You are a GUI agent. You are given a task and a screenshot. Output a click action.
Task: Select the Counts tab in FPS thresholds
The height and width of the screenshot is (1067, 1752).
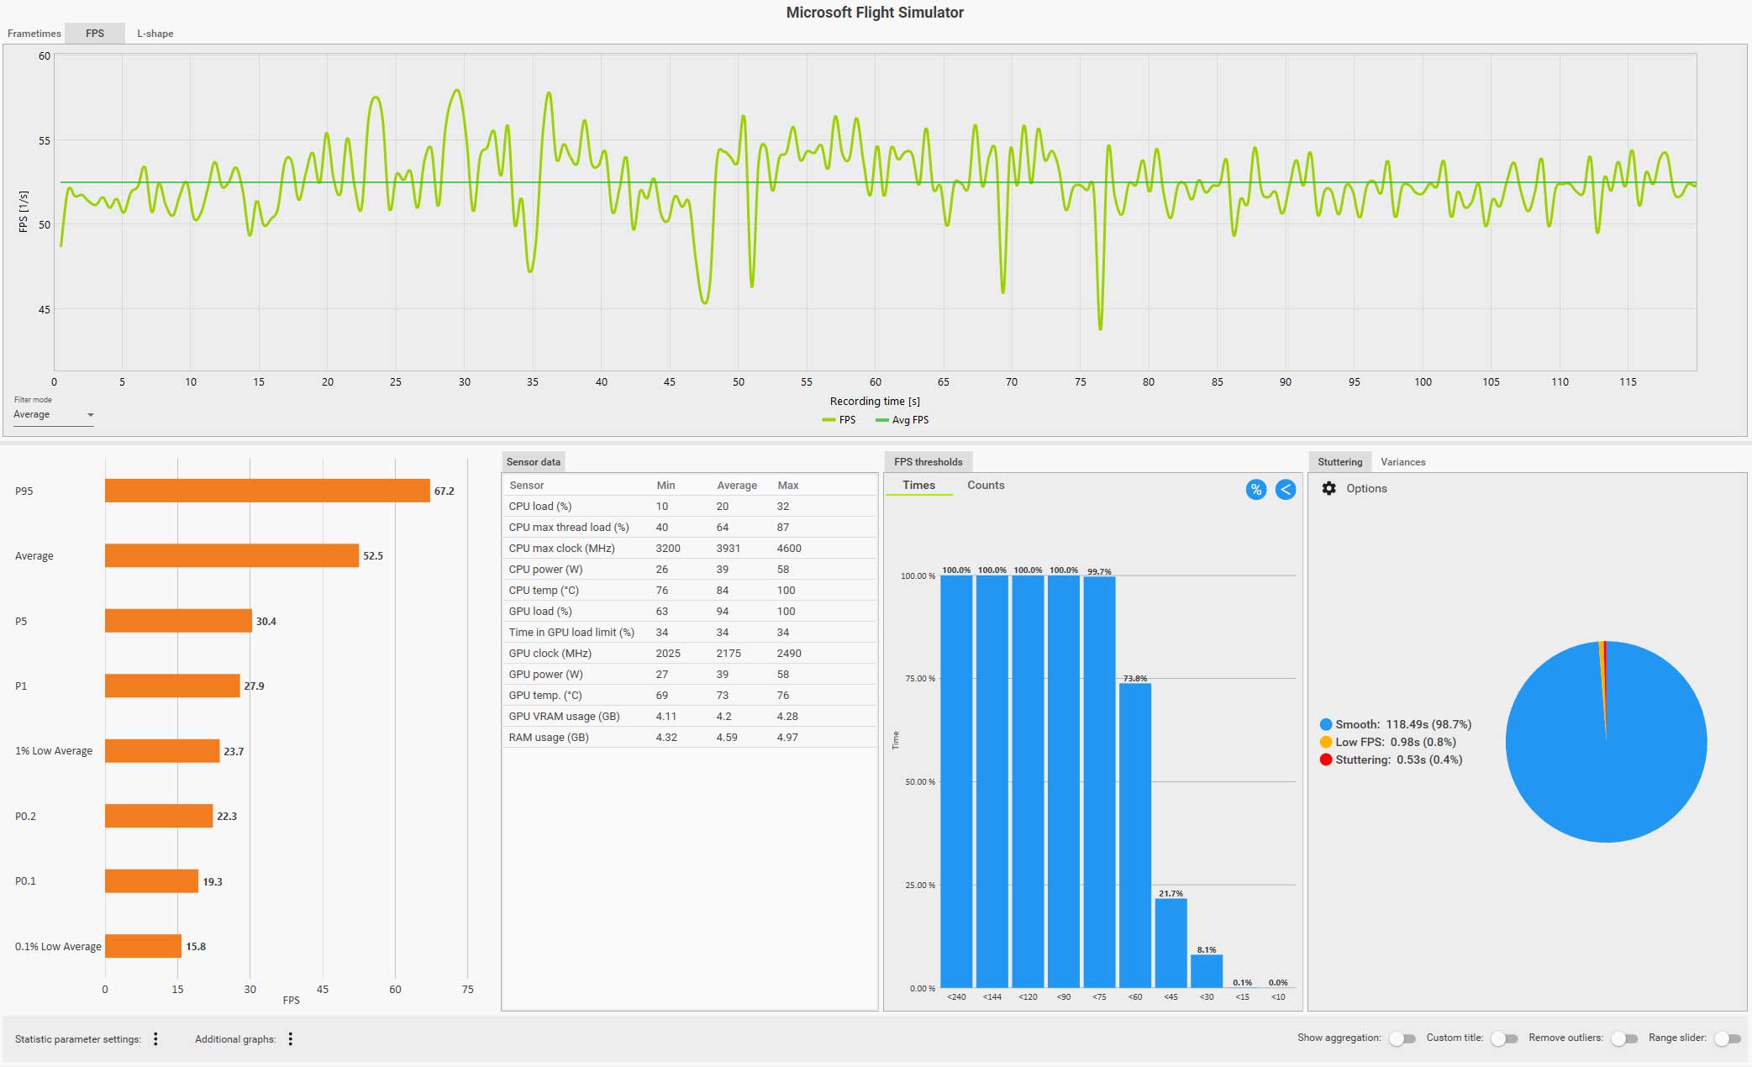tap(985, 486)
